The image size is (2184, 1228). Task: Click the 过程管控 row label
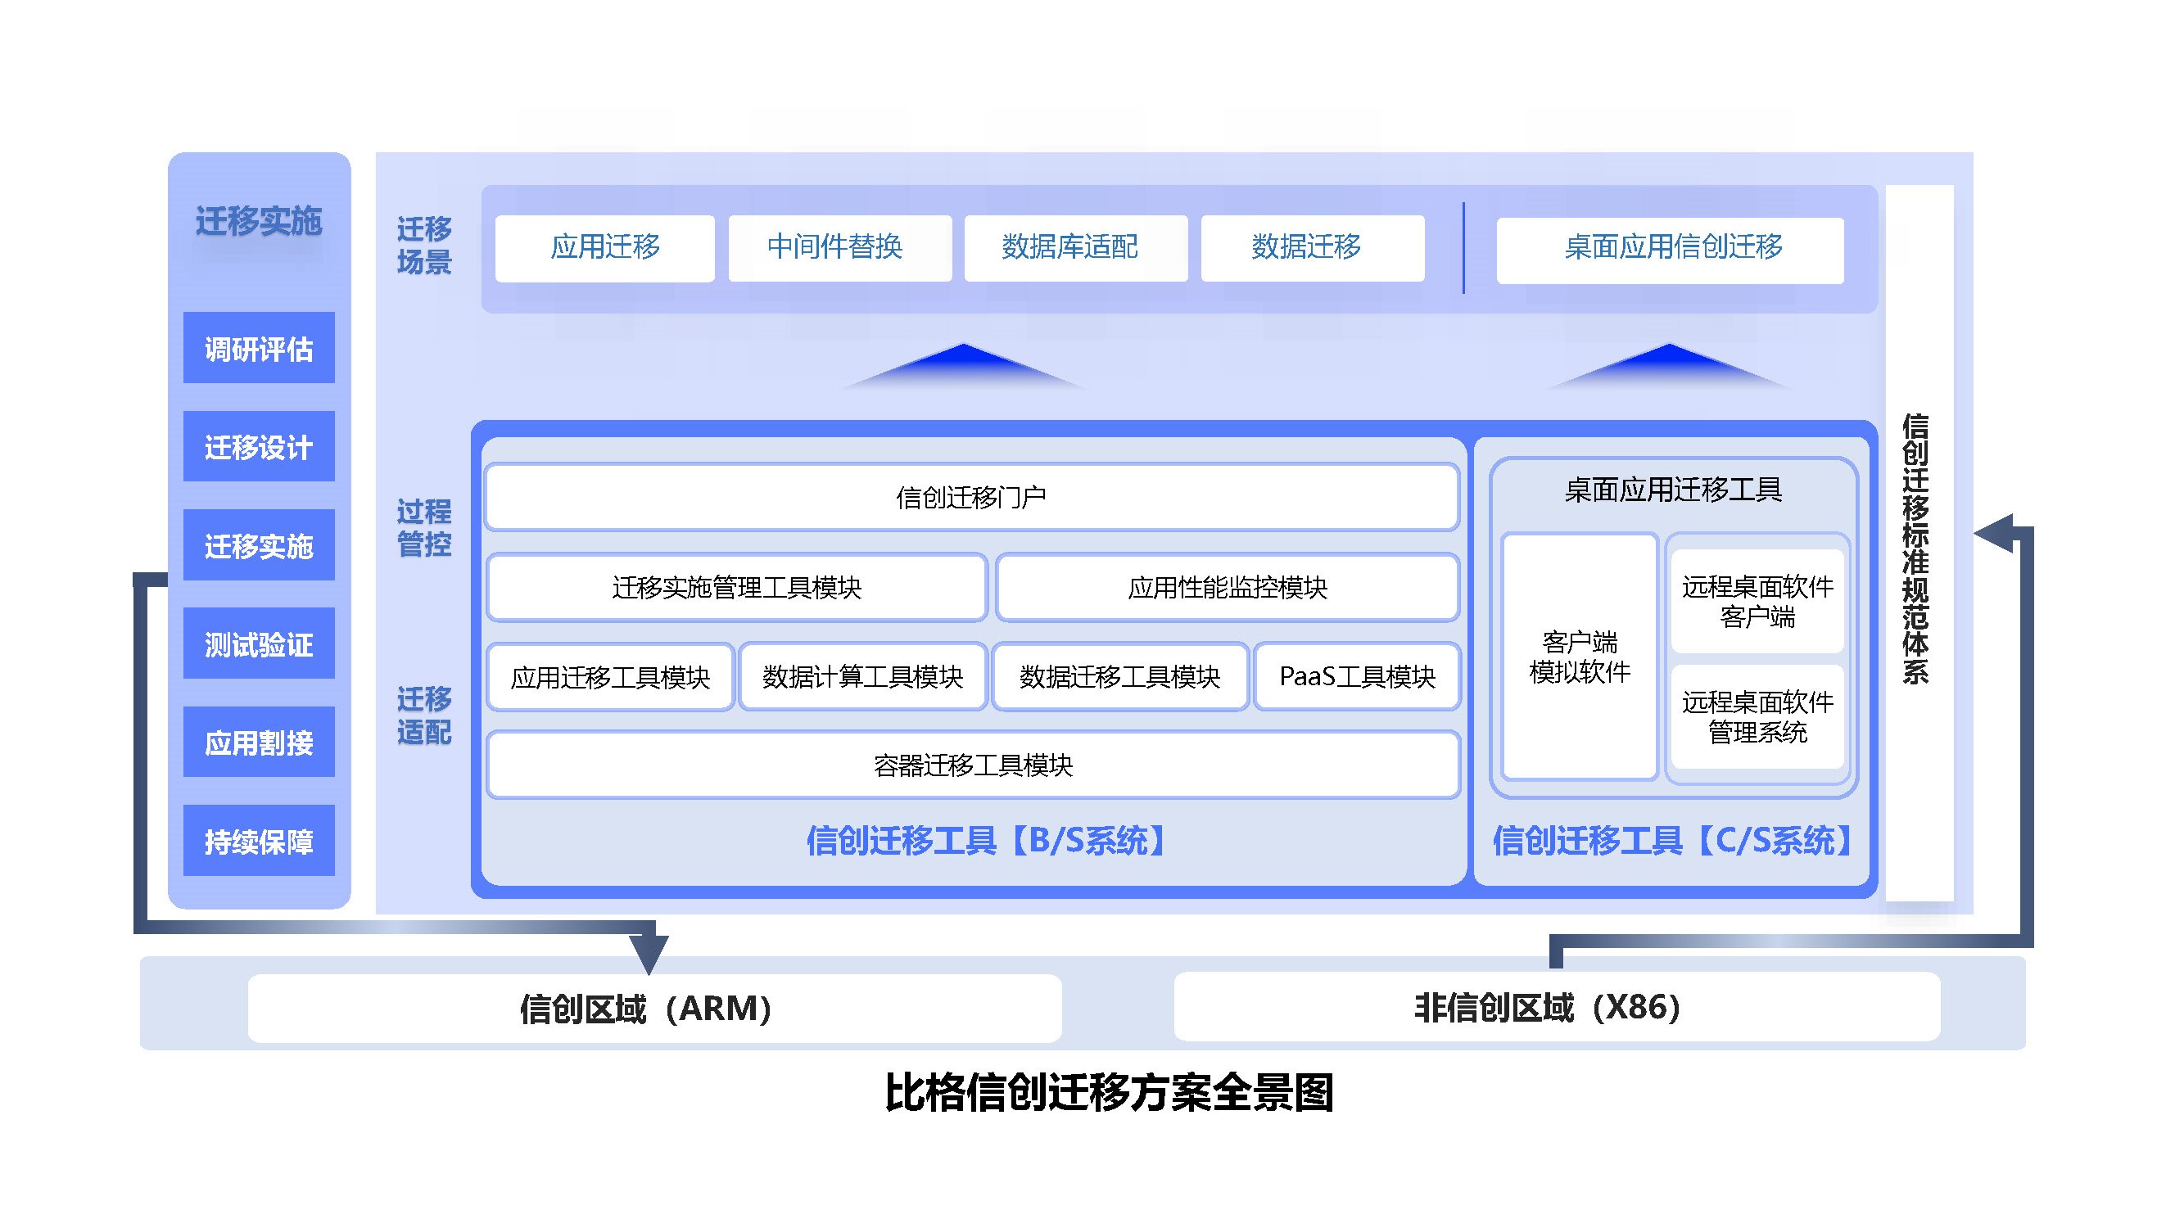(424, 528)
